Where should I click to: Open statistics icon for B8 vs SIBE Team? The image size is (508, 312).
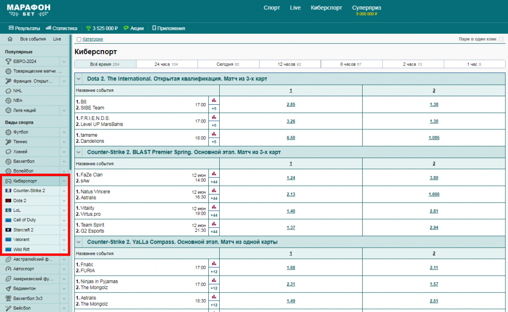point(214,100)
